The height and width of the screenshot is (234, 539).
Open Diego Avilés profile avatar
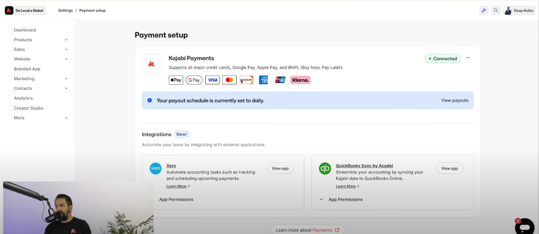pos(508,11)
